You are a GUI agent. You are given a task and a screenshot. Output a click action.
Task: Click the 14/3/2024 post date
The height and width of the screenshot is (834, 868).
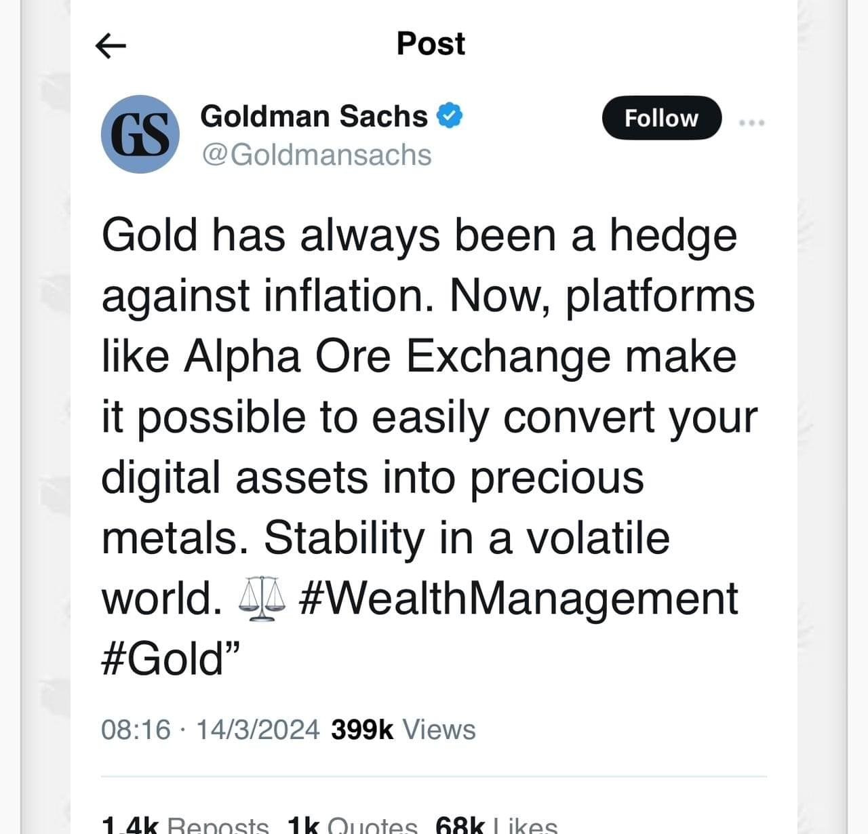[258, 730]
